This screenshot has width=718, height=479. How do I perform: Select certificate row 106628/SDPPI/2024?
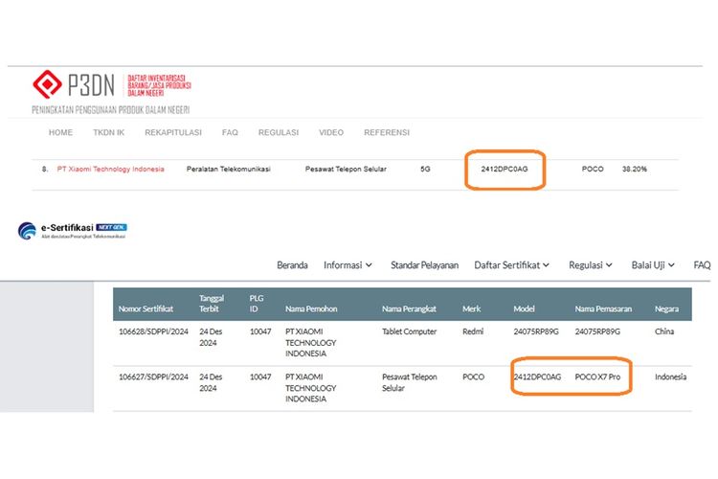point(153,331)
